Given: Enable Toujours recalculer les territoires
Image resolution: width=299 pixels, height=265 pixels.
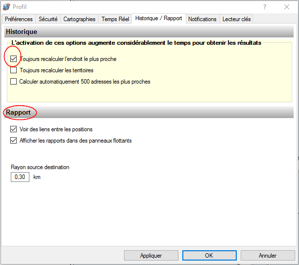Looking at the screenshot, I should tap(14, 70).
